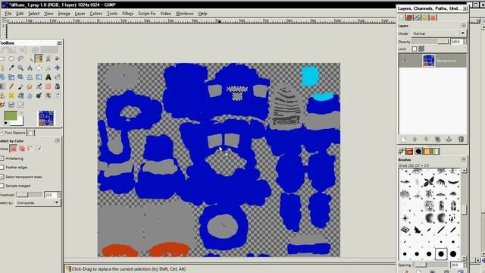
Task: Set selection mode to Replace
Action: point(14,149)
